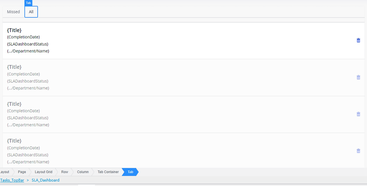Click the SLA_Dashboard link

coord(45,180)
